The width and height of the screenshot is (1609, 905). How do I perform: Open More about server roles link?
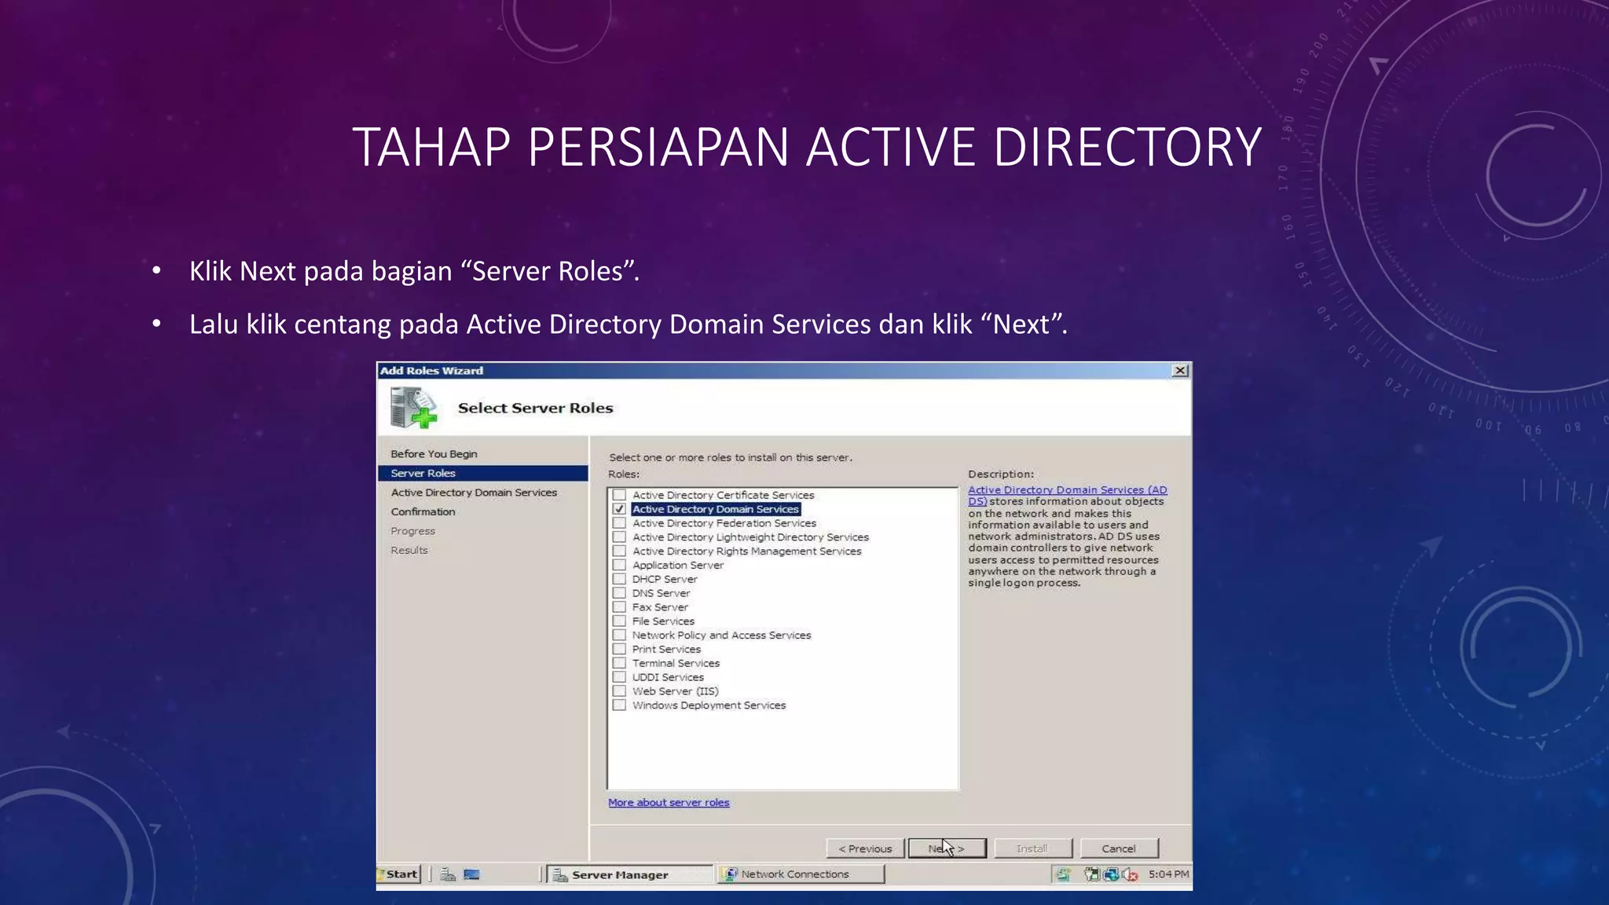click(x=669, y=802)
